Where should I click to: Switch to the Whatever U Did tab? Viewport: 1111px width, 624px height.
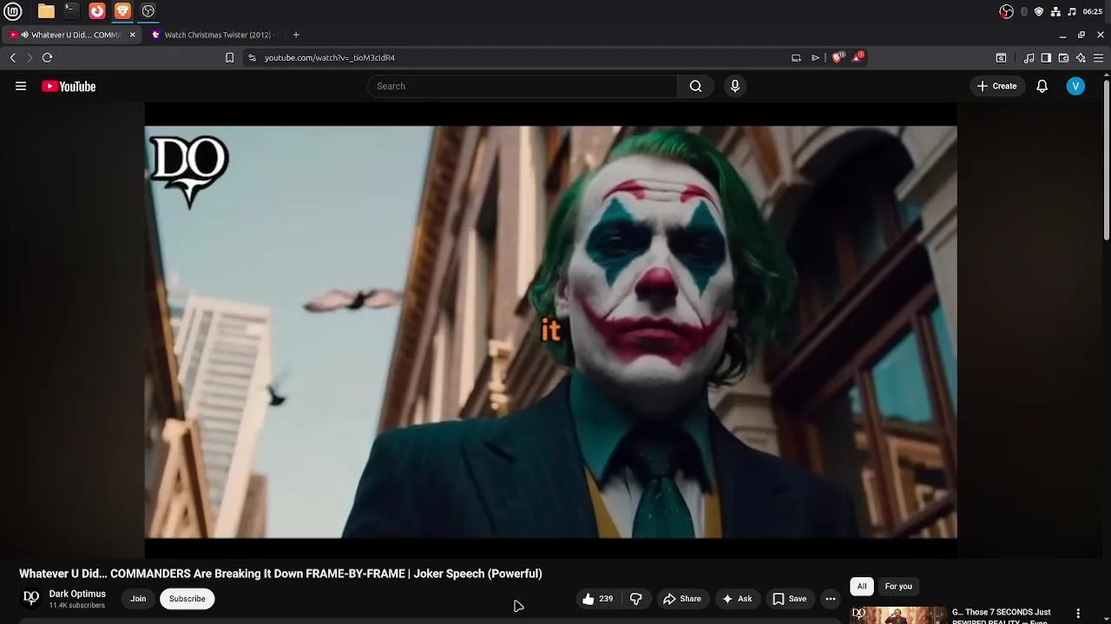(71, 35)
